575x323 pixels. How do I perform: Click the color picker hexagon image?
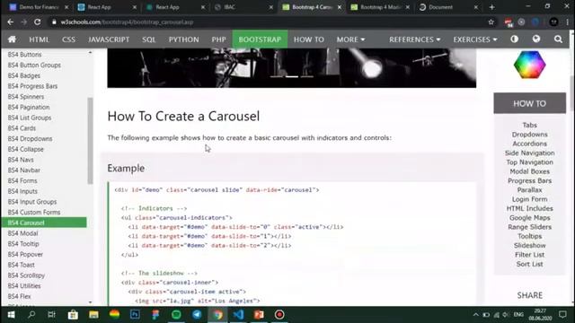(529, 65)
